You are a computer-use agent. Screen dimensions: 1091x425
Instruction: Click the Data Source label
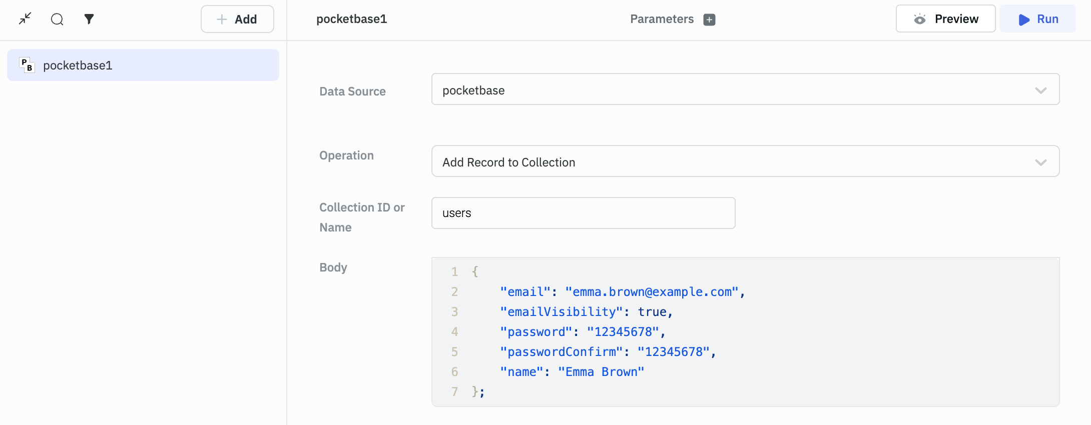(x=352, y=91)
